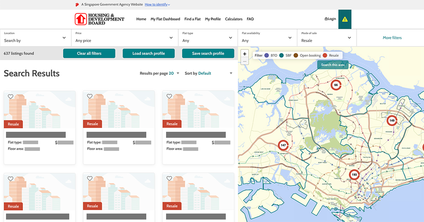The image size is (424, 222).
Task: Zoom in on the map with plus icon
Action: pyautogui.click(x=245, y=54)
